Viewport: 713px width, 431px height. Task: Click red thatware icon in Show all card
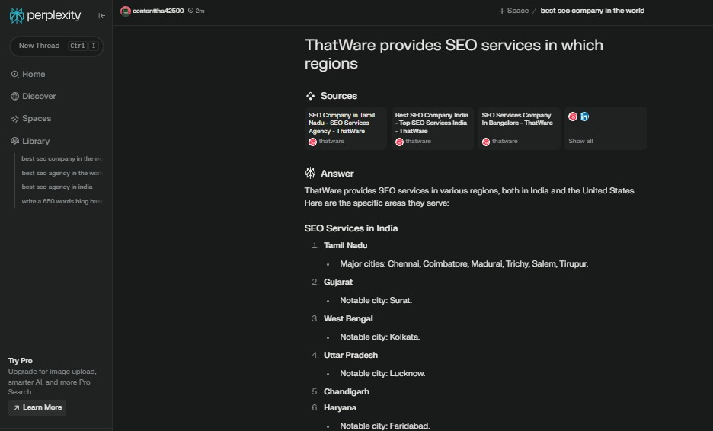click(573, 117)
